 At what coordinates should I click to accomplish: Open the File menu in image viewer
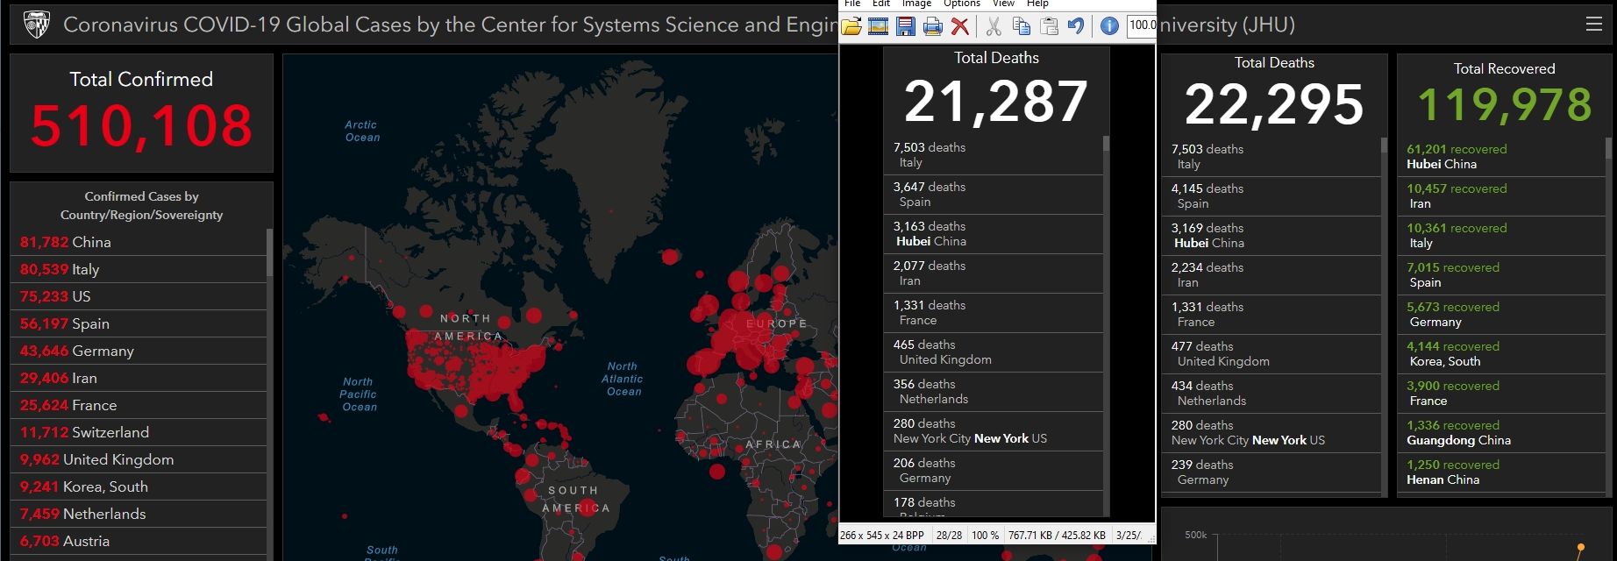tap(852, 4)
